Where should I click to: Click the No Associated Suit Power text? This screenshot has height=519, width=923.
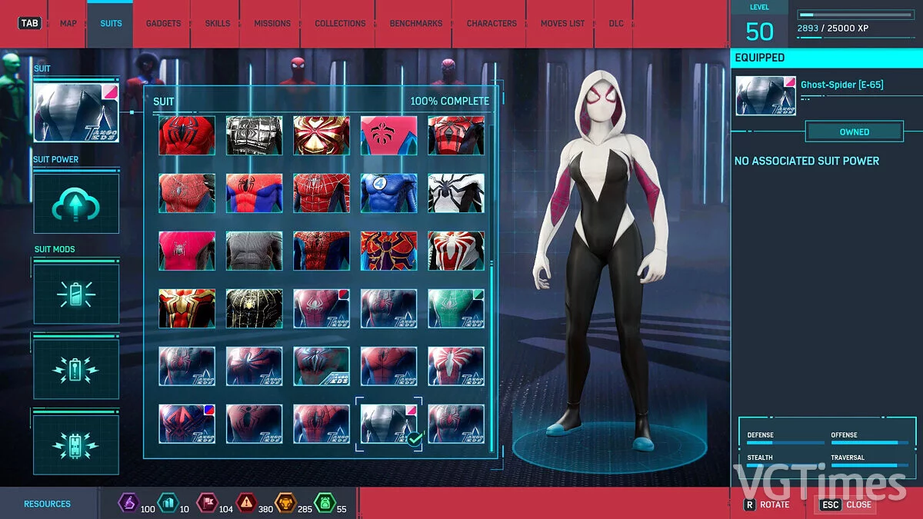(806, 161)
